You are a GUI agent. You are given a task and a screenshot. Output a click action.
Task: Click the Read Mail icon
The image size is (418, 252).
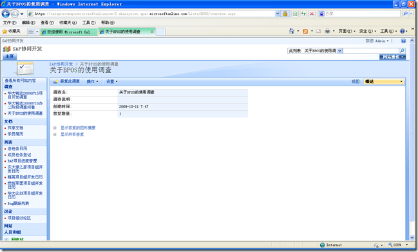[318, 32]
